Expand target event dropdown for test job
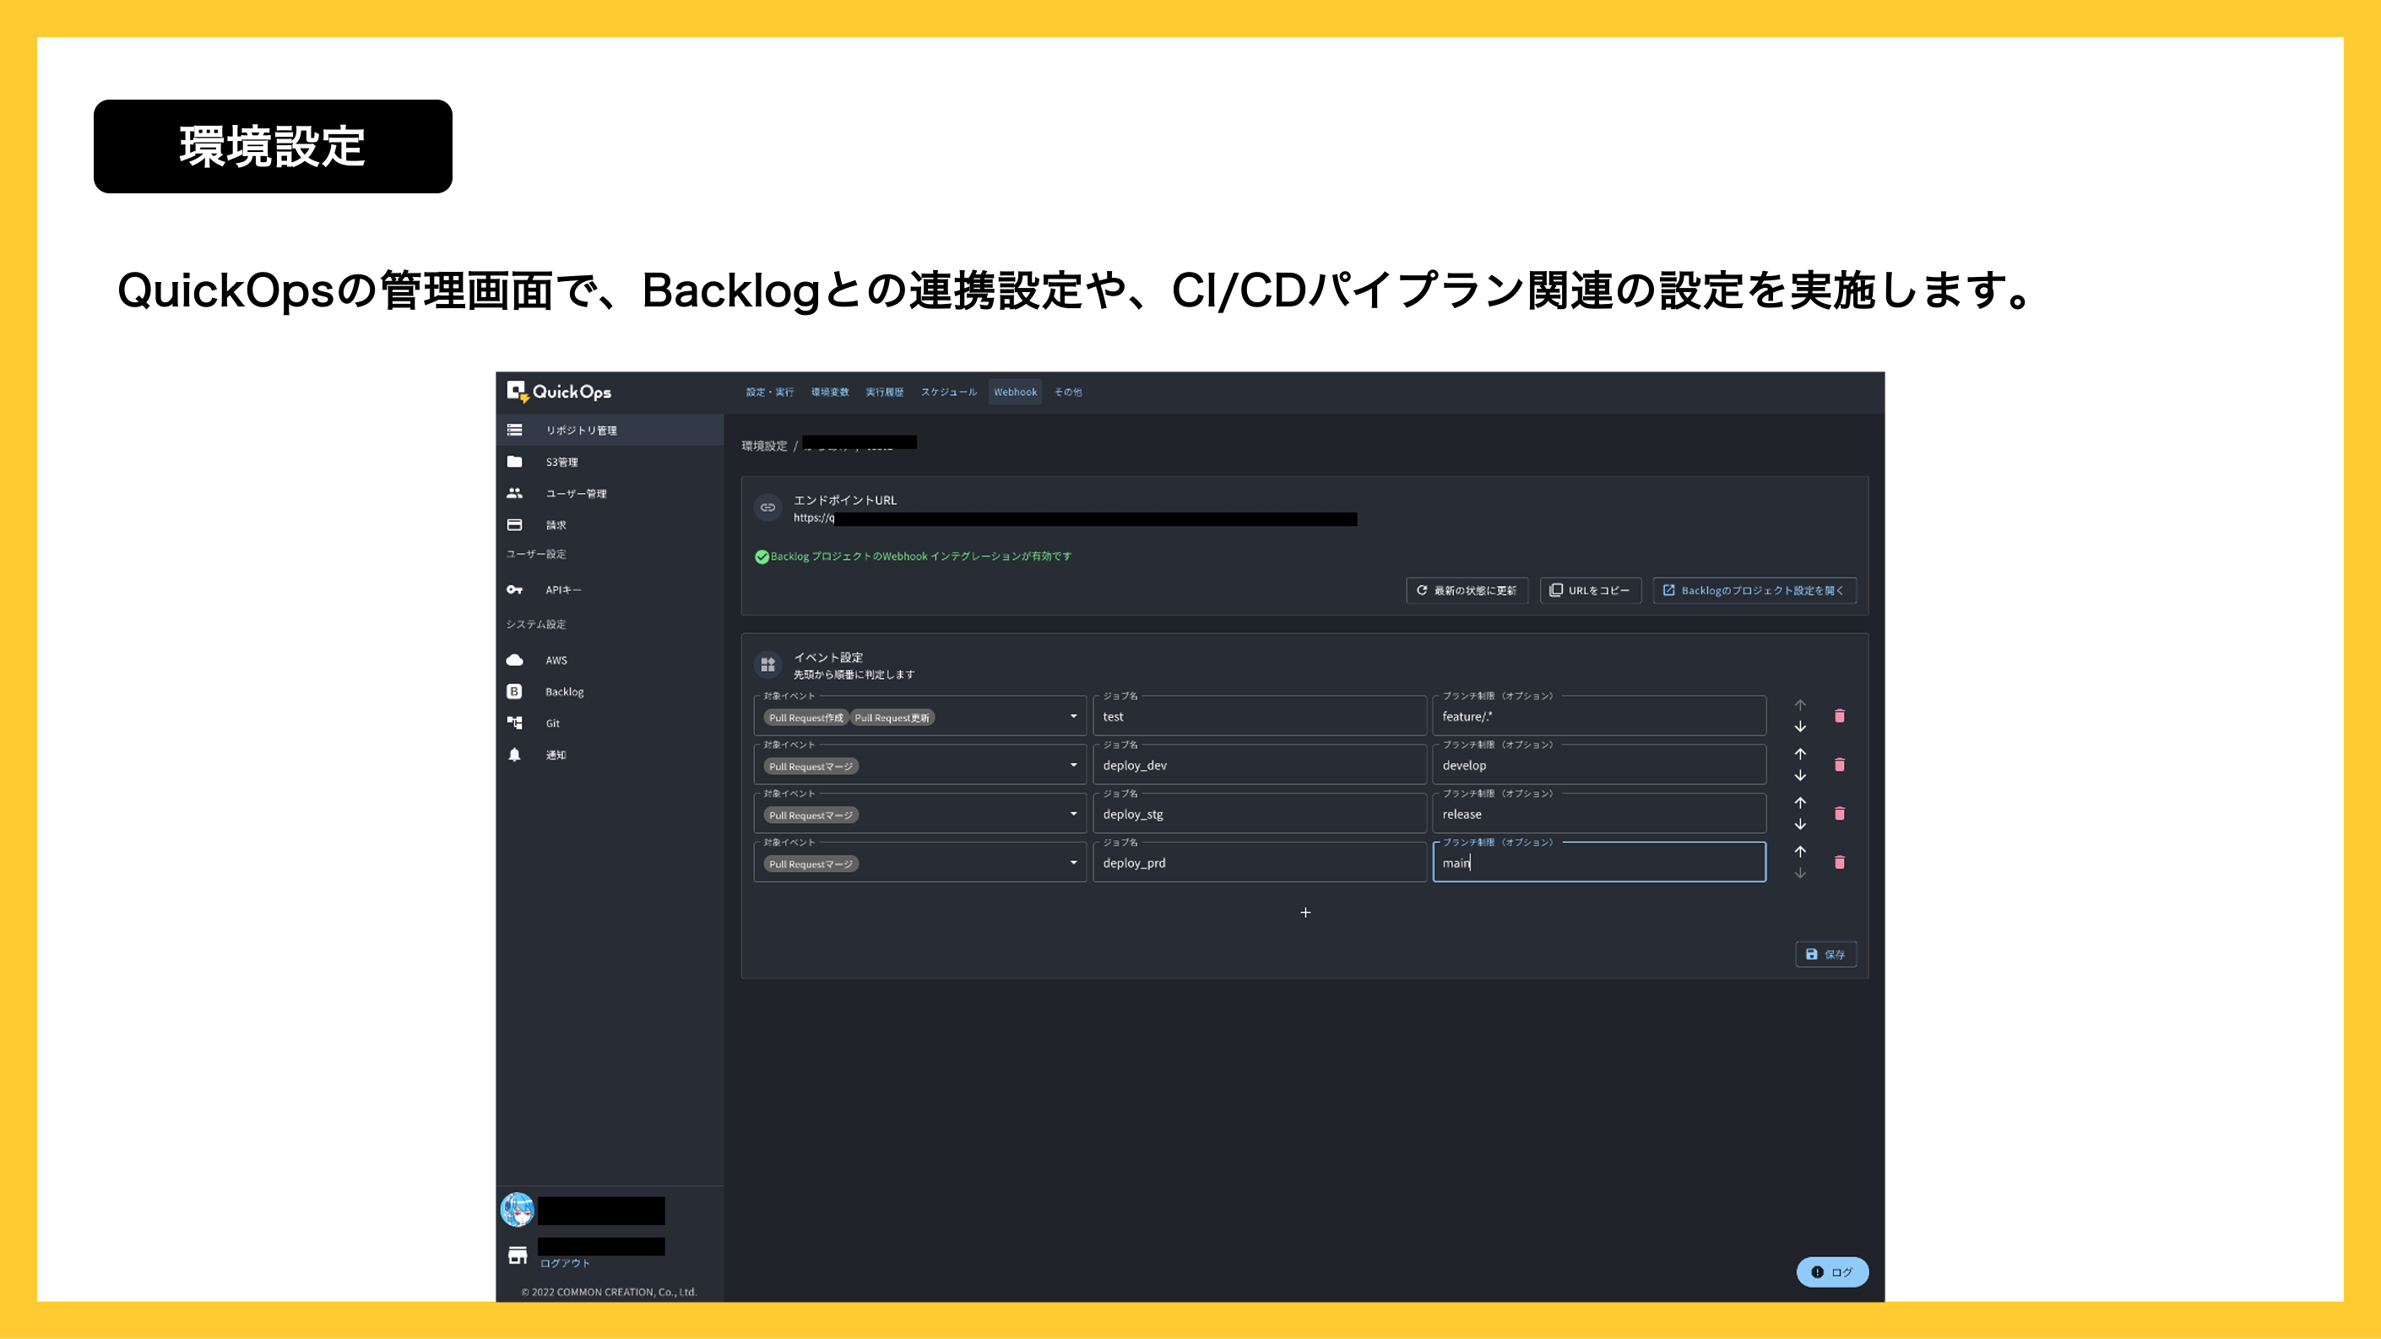Screen dimensions: 2381x1339 pos(1073,717)
